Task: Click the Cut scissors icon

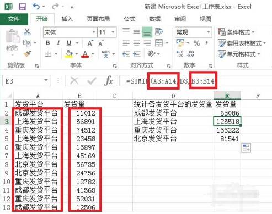Action: click(x=27, y=32)
